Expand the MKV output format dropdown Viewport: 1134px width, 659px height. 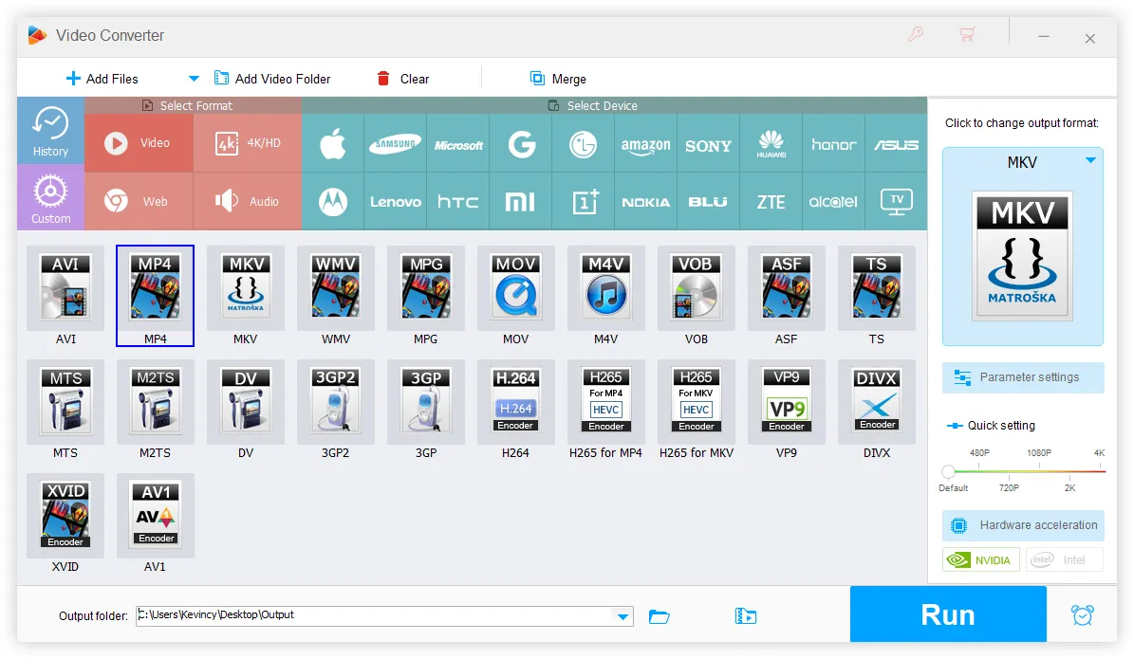point(1088,161)
